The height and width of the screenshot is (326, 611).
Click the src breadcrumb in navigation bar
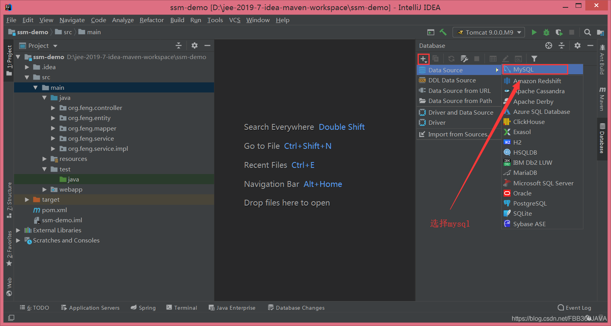68,32
